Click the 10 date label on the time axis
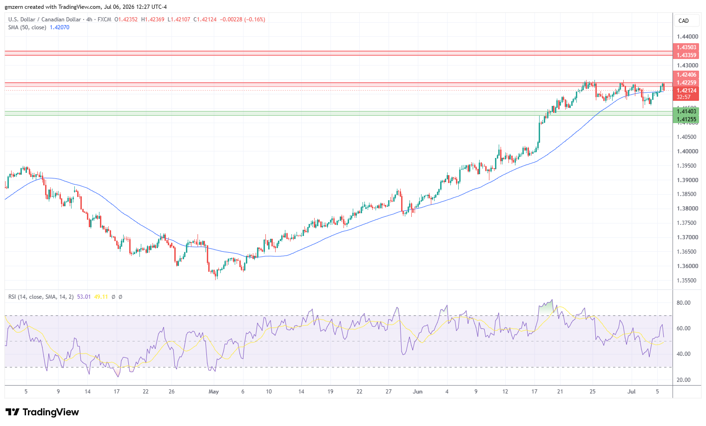This screenshot has height=426, width=706. click(269, 392)
